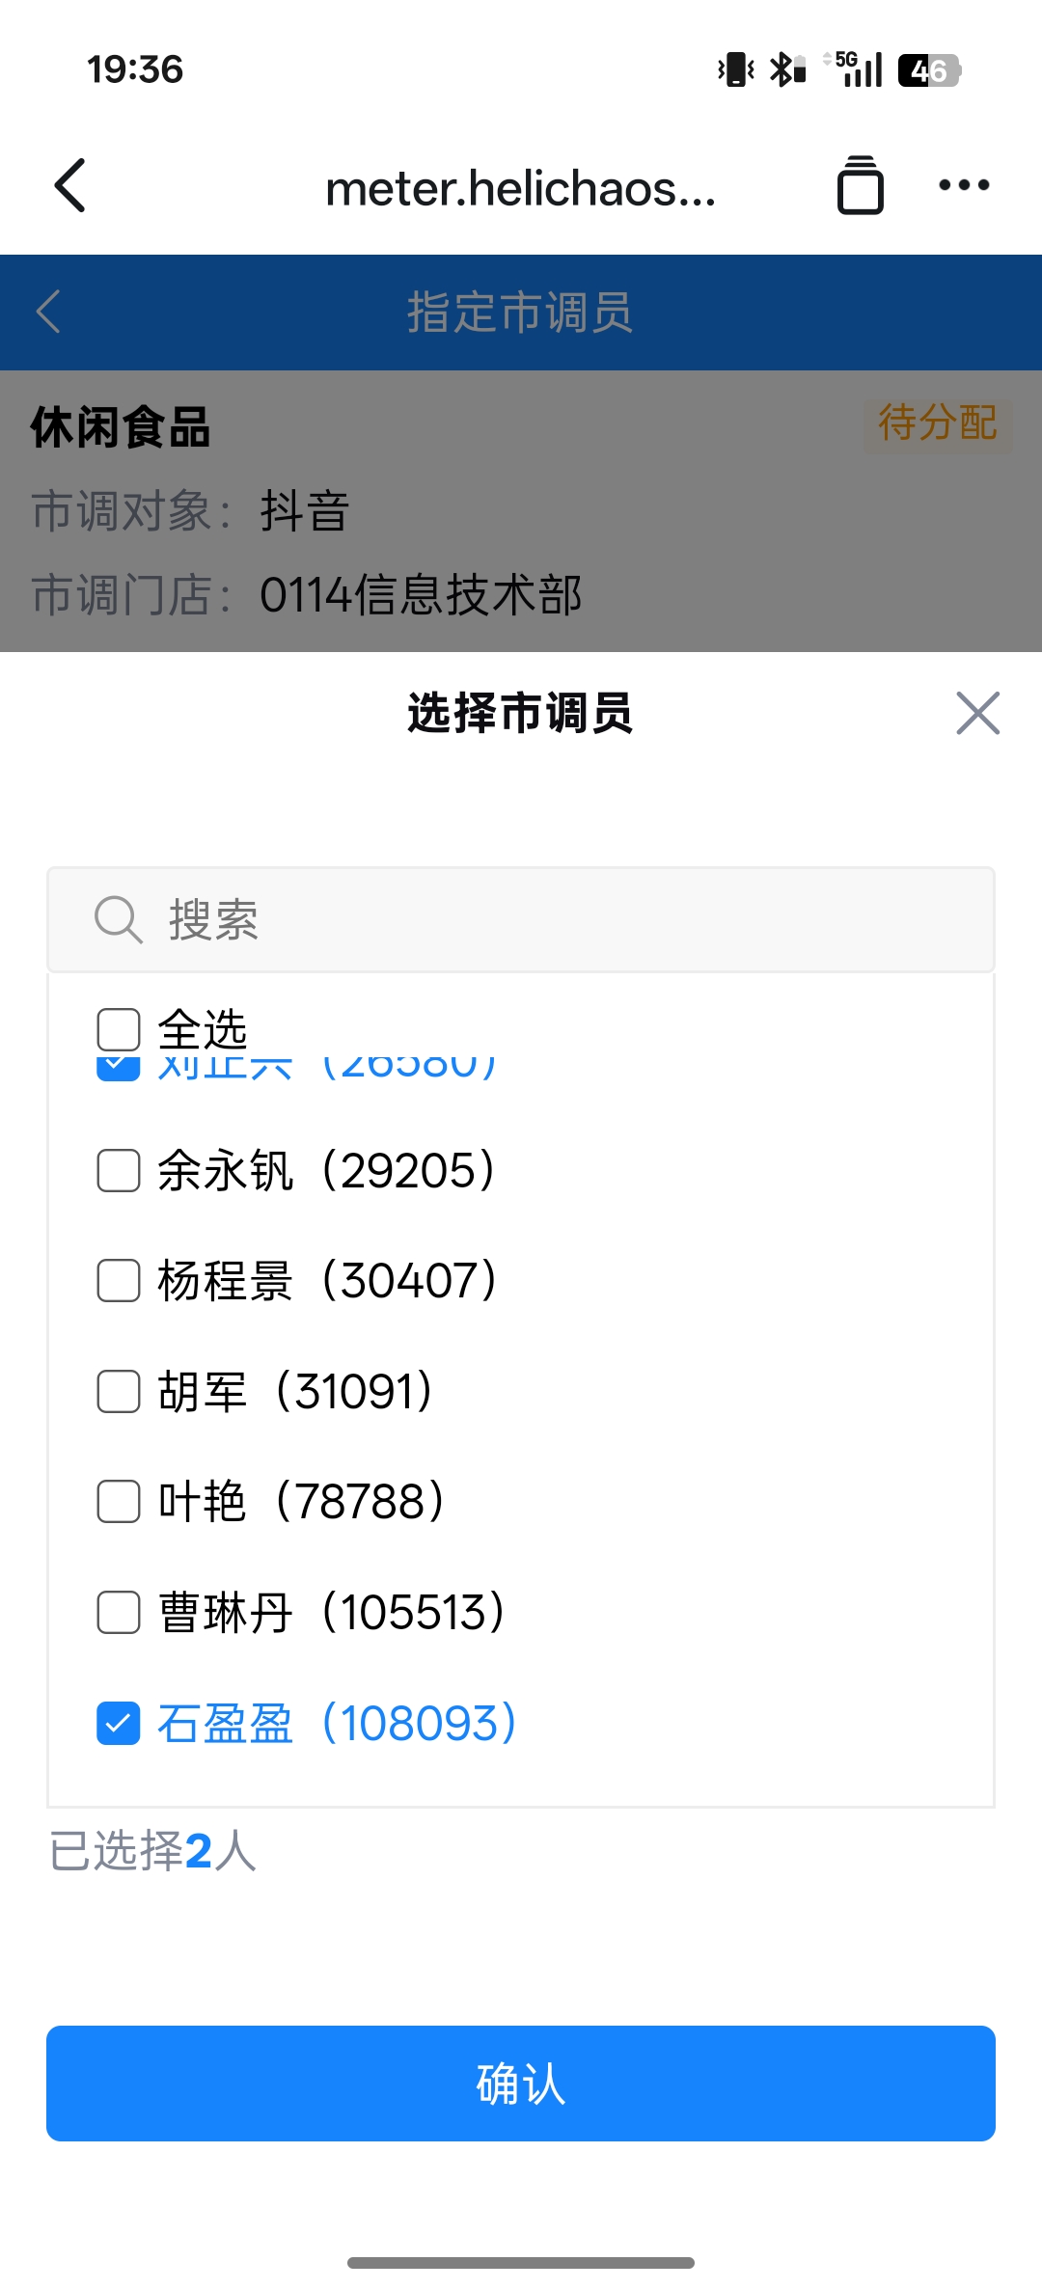This screenshot has height=2289, width=1042.
Task: Tap the battery indicator in status bar
Action: pos(928,70)
